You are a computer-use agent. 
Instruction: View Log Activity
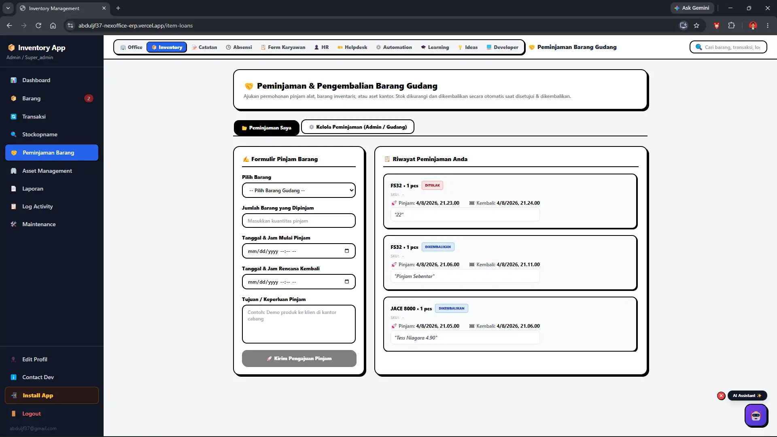point(52,206)
